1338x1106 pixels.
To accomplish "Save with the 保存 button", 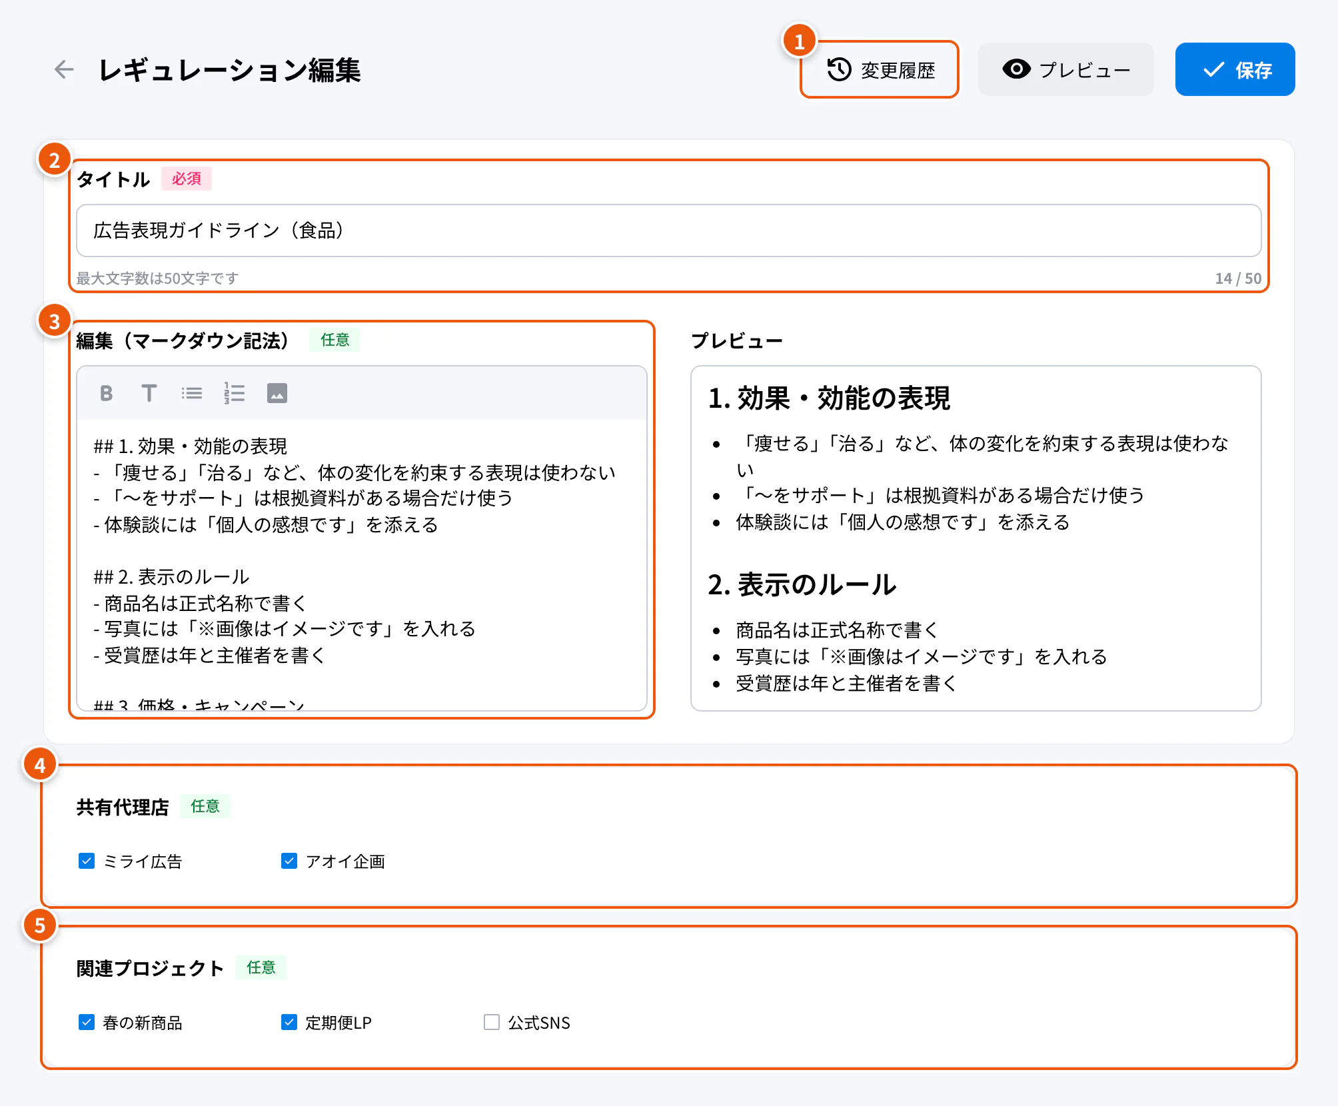I will (x=1235, y=69).
